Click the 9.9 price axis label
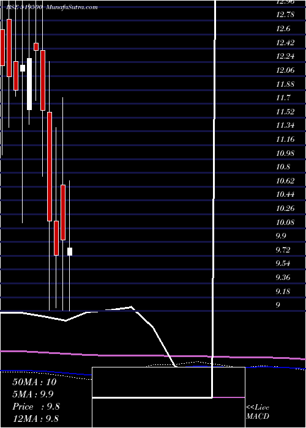Image resolution: width=306 pixels, height=428 pixels. pyautogui.click(x=282, y=236)
